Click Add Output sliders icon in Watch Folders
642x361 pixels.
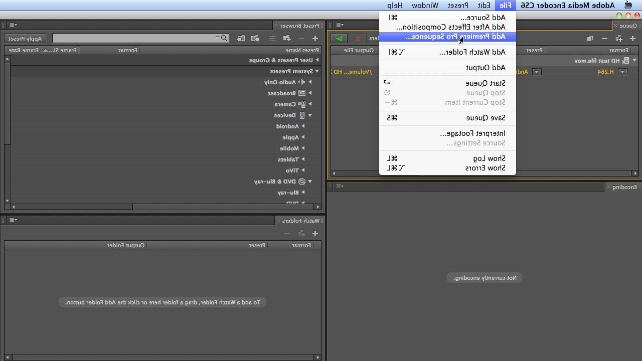pos(301,233)
